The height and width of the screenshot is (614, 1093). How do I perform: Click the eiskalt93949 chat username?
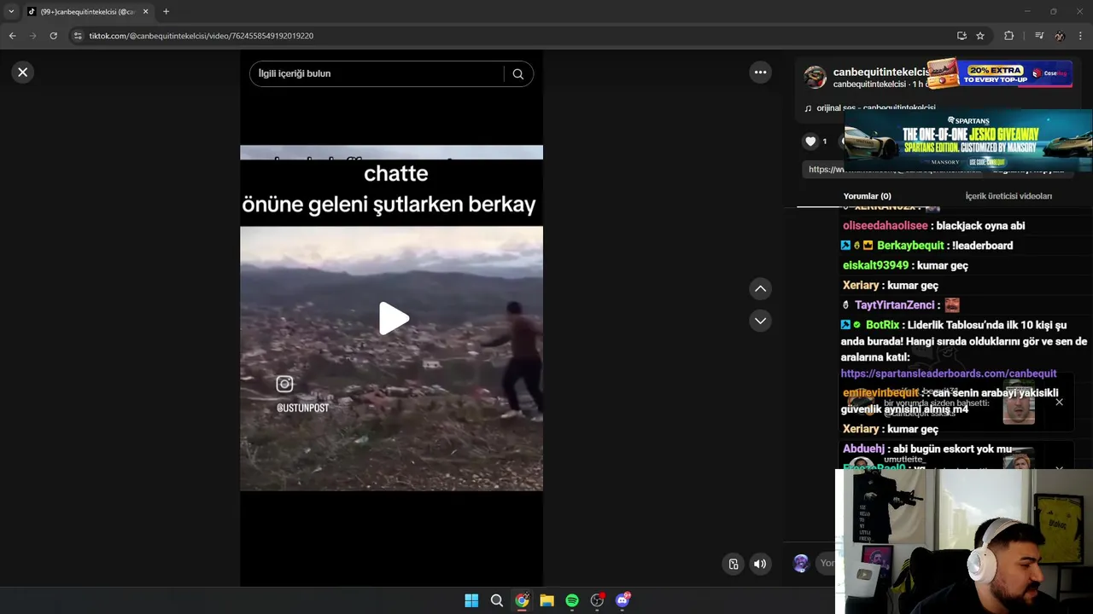pyautogui.click(x=875, y=265)
